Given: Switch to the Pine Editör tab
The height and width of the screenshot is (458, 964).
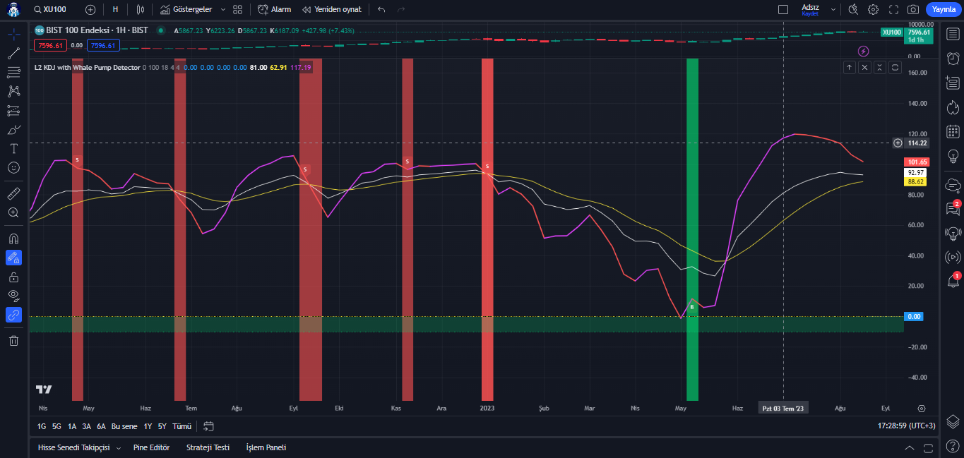Looking at the screenshot, I should (151, 447).
